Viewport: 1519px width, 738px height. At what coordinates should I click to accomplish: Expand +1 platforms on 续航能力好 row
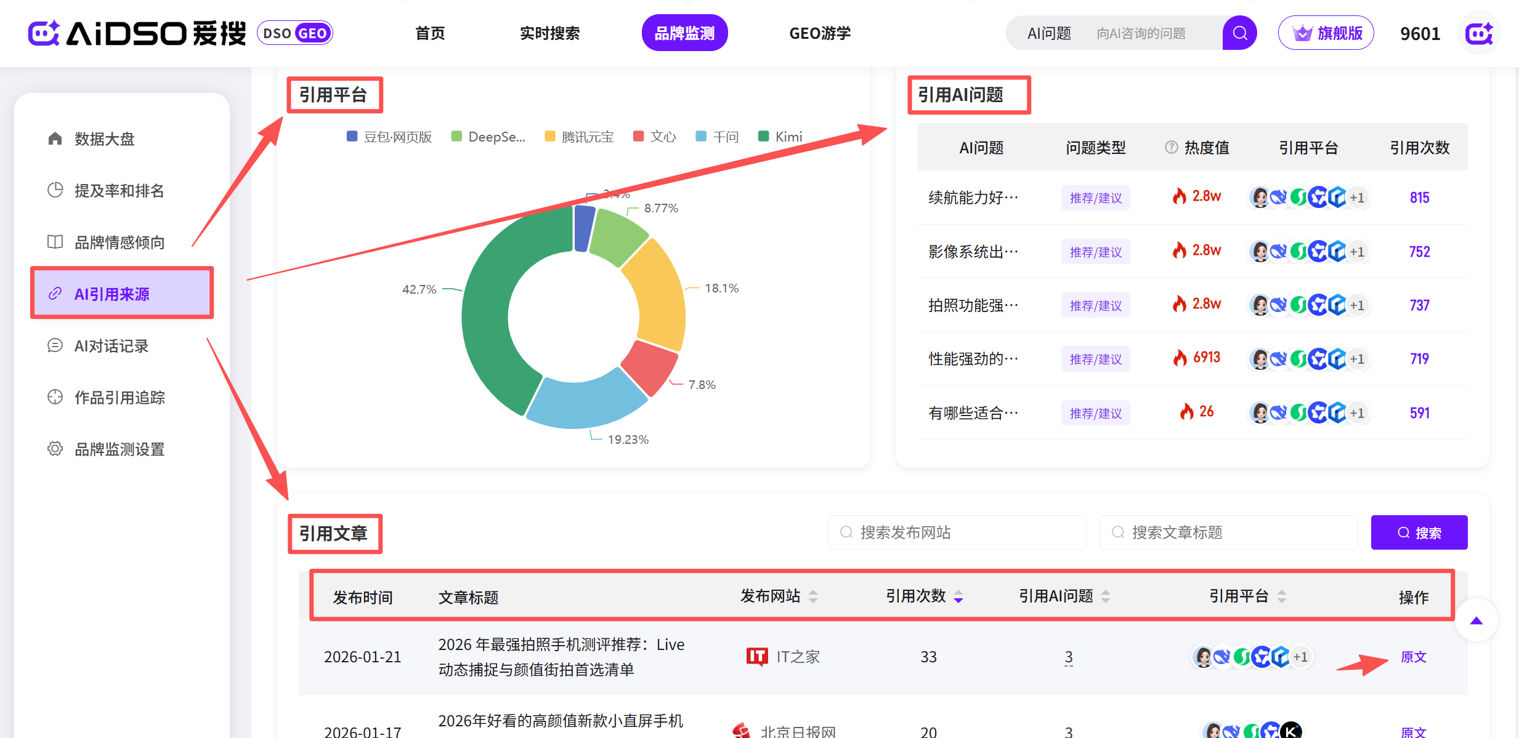click(1357, 198)
